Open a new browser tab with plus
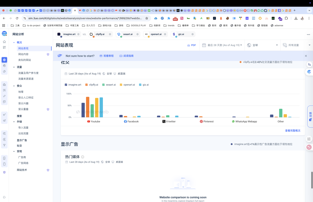 point(294,10)
